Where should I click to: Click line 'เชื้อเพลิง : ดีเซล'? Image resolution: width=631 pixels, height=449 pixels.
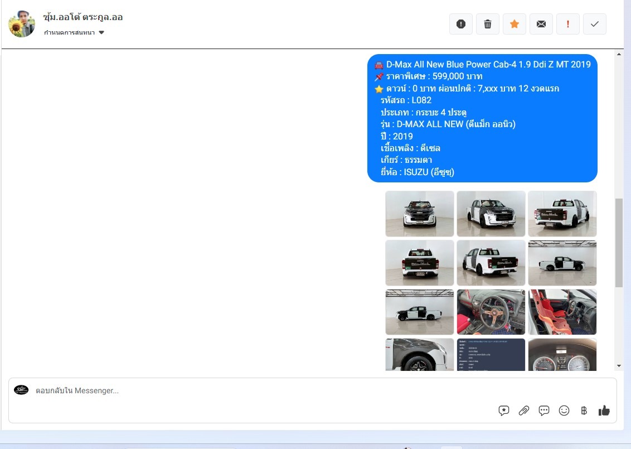(410, 148)
